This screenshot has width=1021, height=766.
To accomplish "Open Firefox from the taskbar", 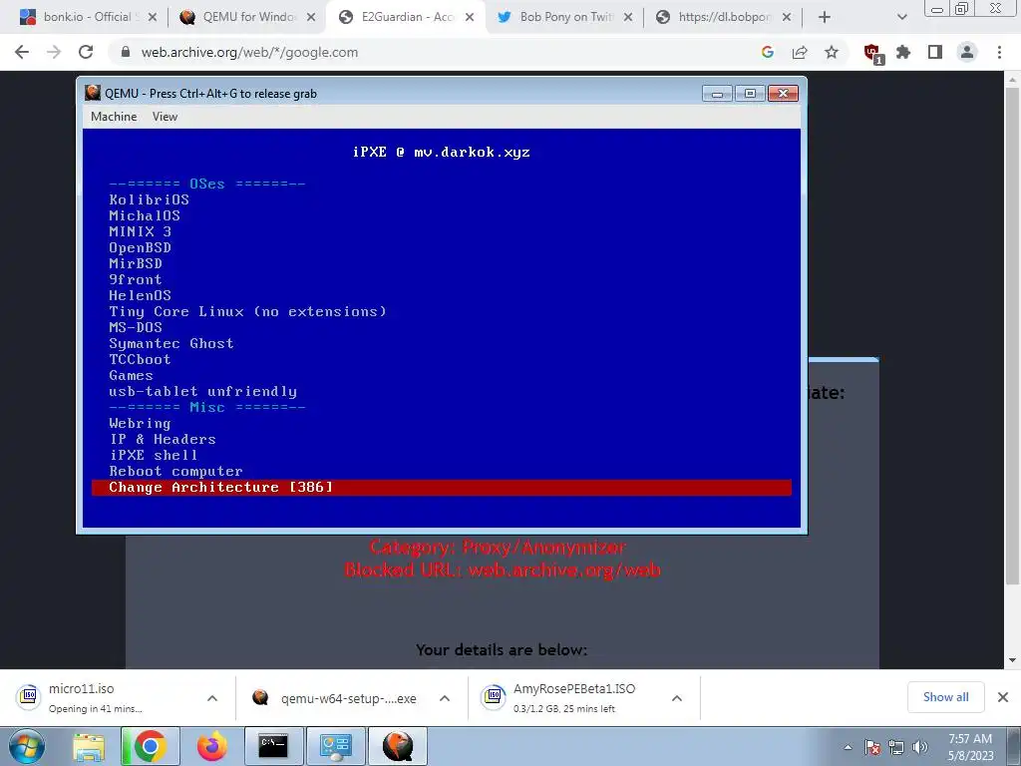I will click(212, 746).
